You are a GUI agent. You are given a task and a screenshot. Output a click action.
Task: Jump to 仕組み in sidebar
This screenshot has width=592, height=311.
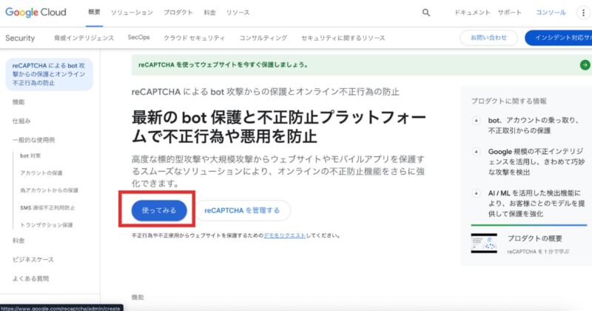[x=21, y=121]
